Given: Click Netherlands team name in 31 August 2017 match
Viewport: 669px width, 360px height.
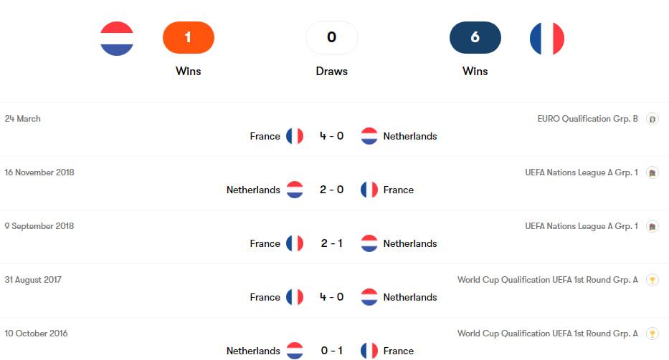Looking at the screenshot, I should [x=410, y=297].
